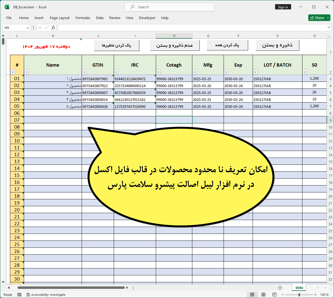Switch to Page Break Preview view

click(274, 295)
